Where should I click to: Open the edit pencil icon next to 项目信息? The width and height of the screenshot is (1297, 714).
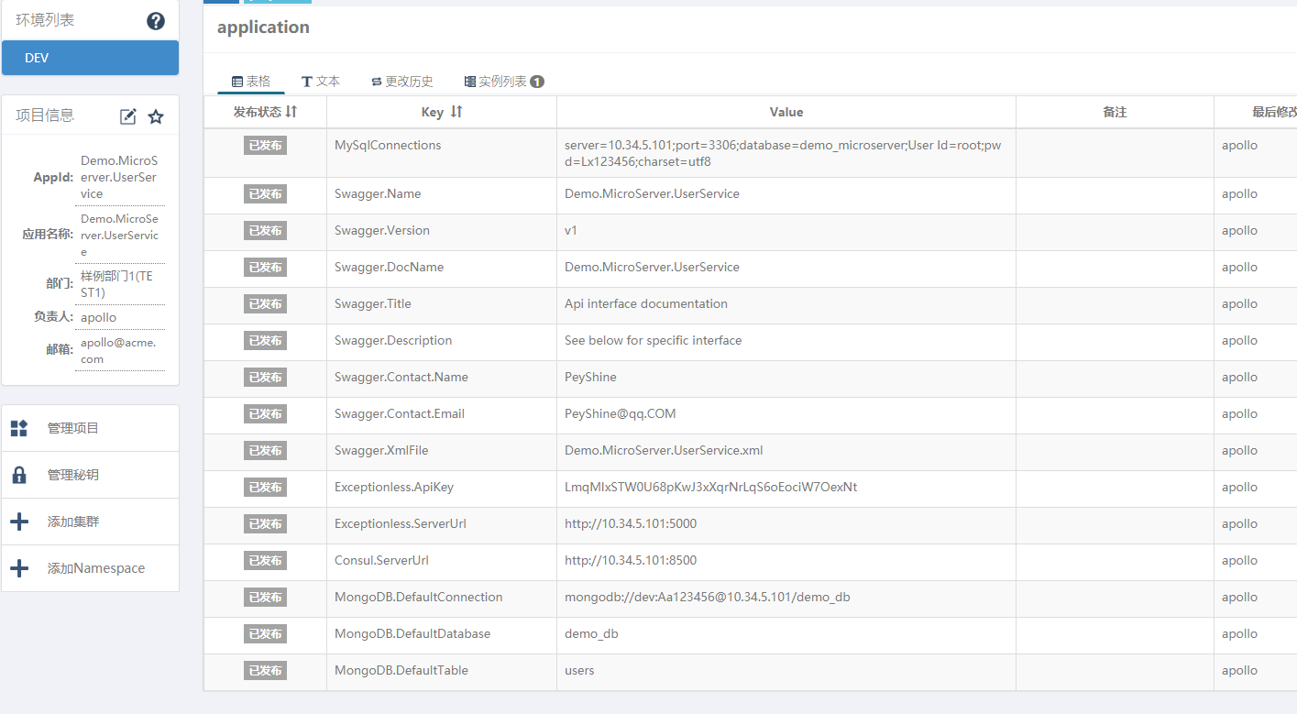coord(128,116)
